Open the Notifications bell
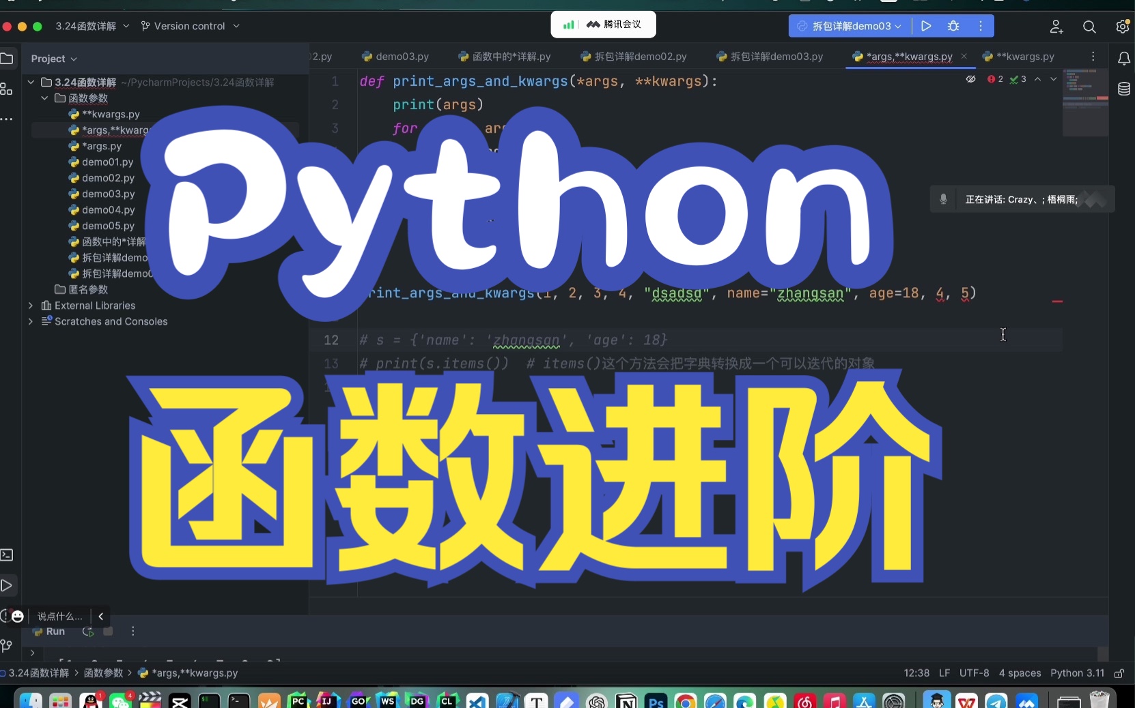Viewport: 1135px width, 708px height. click(x=1125, y=59)
